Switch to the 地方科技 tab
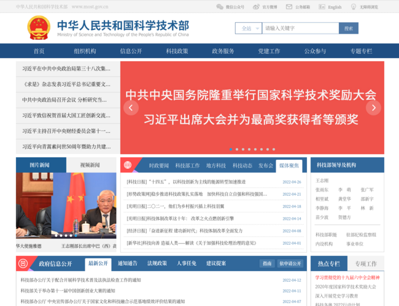 (x=216, y=166)
